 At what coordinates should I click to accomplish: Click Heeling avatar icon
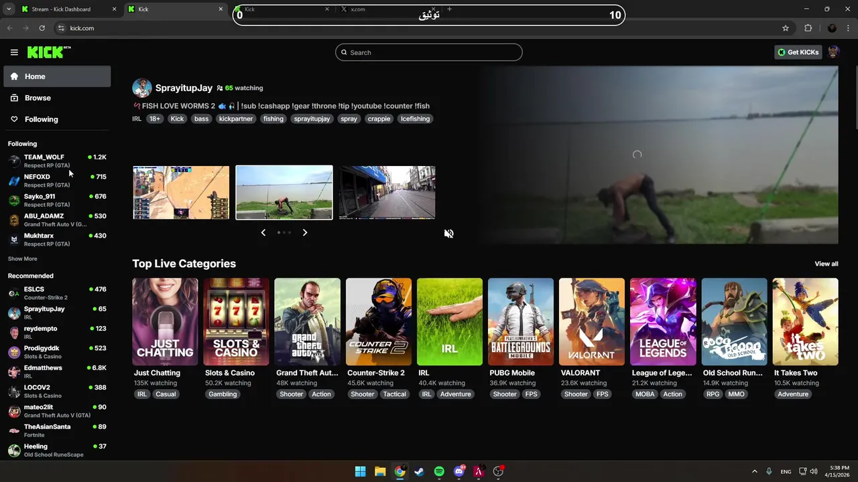click(14, 450)
